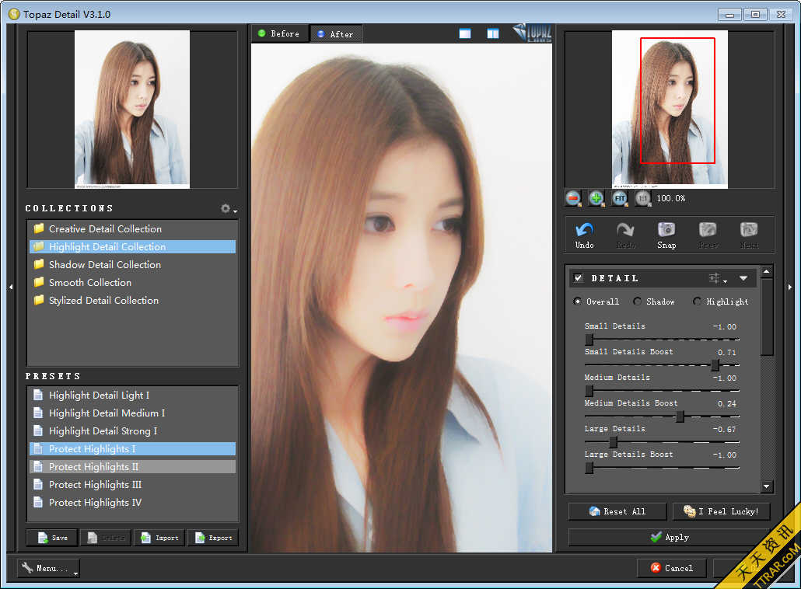
Task: Set zoom to 1:1 icon
Action: 642,198
